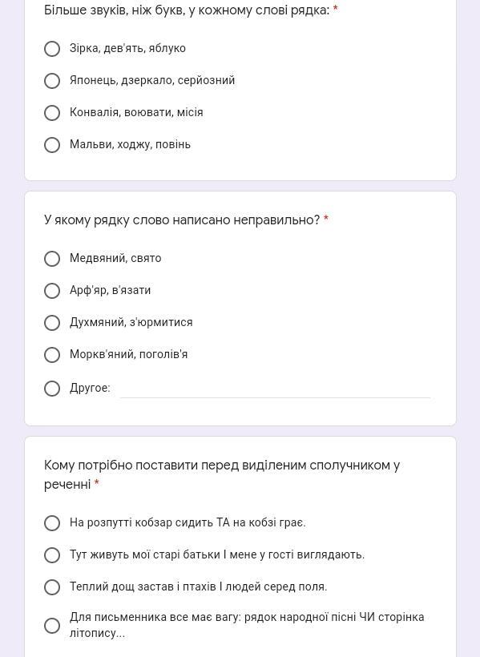Screen dimensions: 480x657
Task: Click the text "Японець, дзеркало, серйозний"
Action: (152, 80)
